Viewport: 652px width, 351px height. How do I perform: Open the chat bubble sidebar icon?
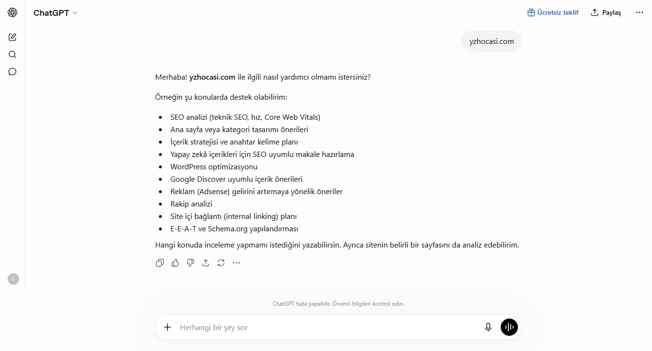(x=12, y=72)
